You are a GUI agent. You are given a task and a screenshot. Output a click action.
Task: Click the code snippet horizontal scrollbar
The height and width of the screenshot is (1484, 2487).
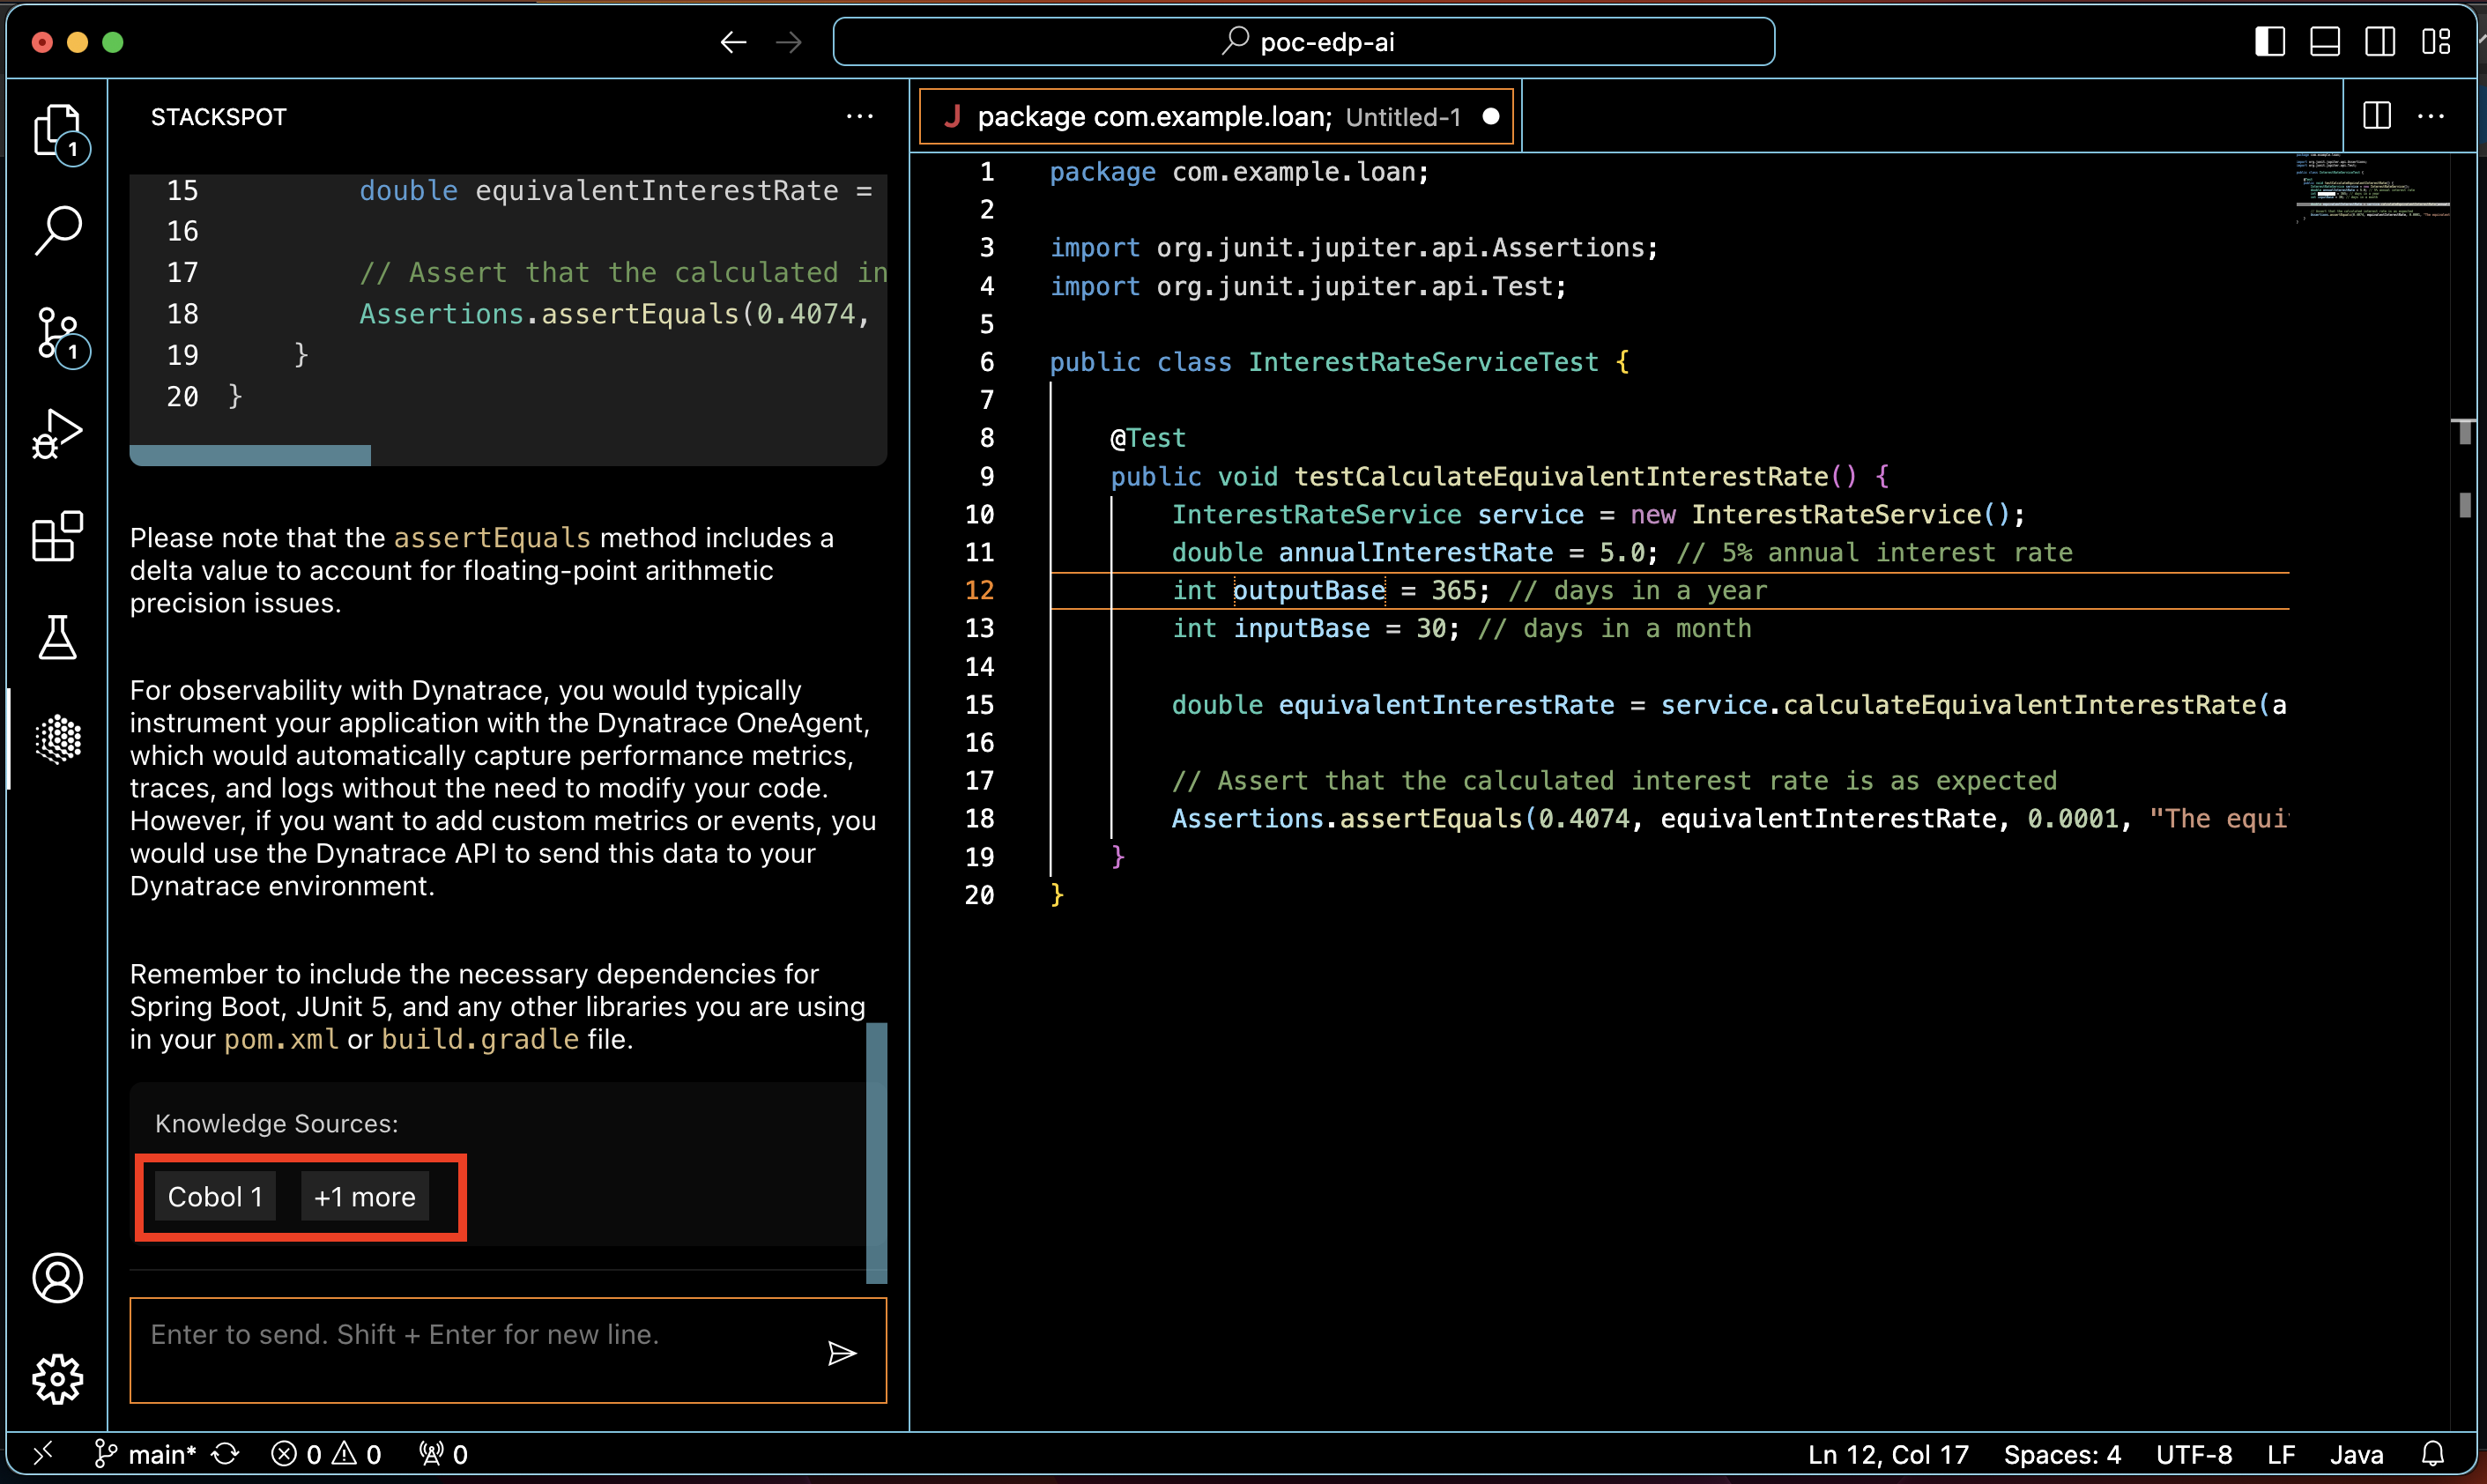click(250, 455)
